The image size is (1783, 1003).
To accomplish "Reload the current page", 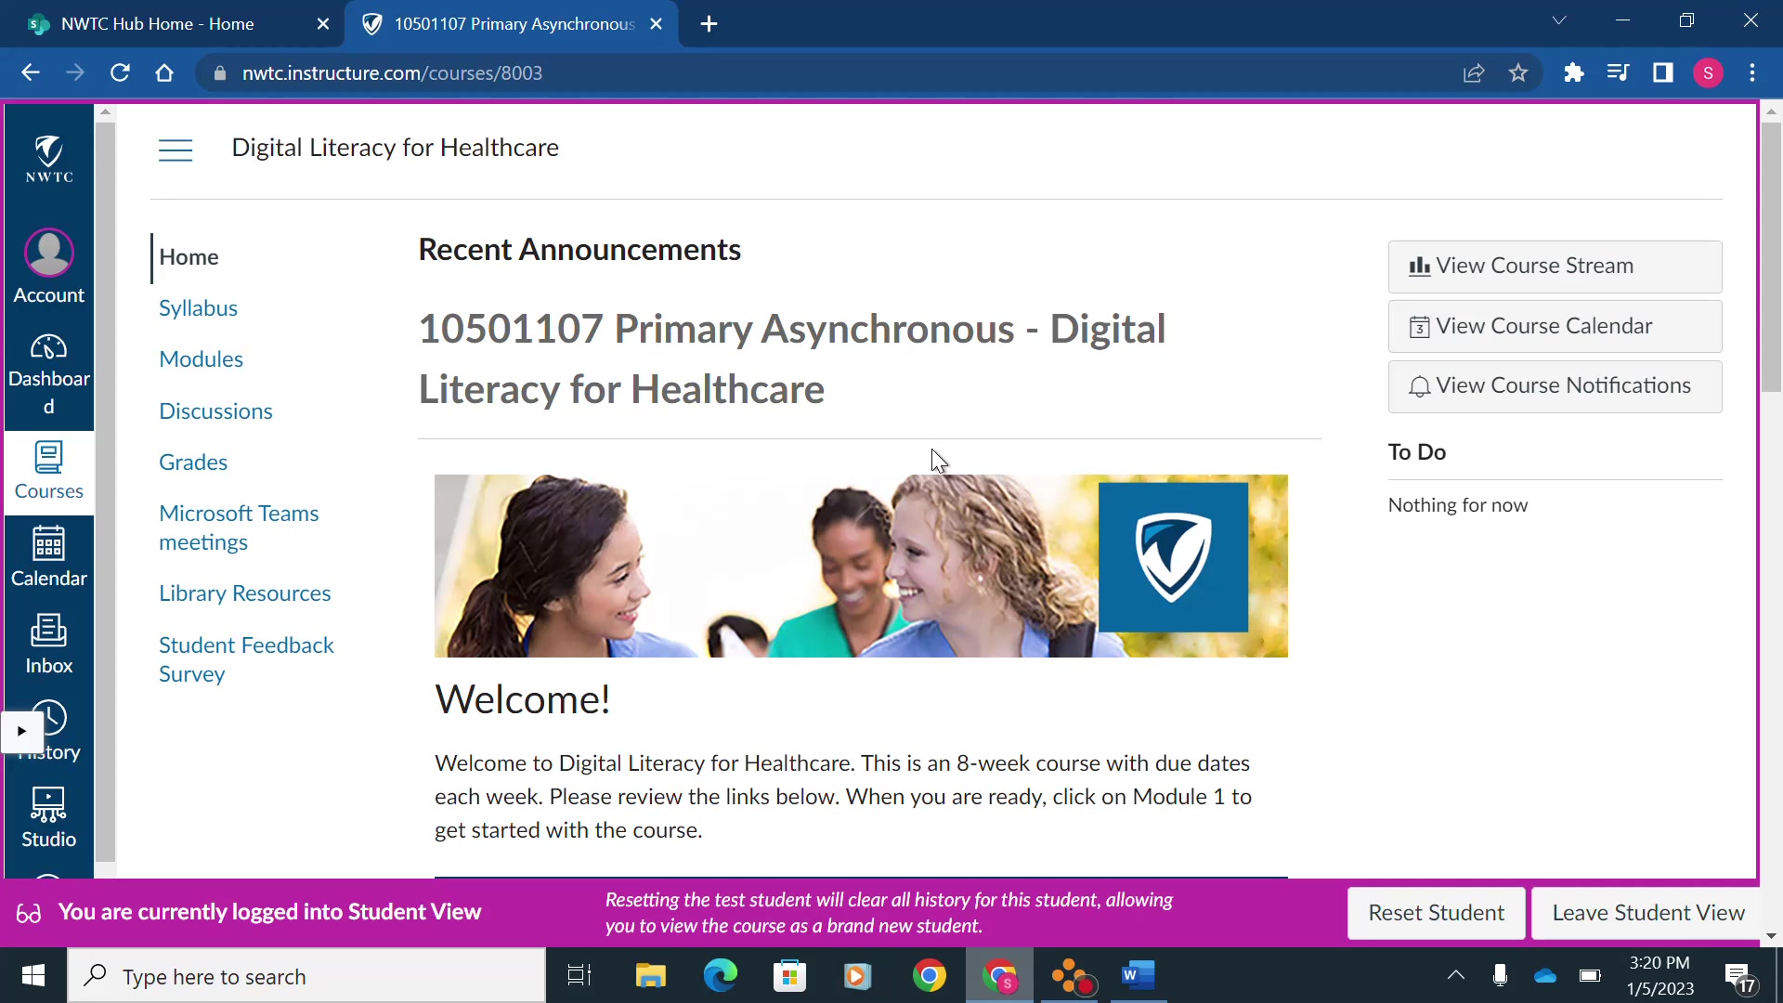I will 120,72.
